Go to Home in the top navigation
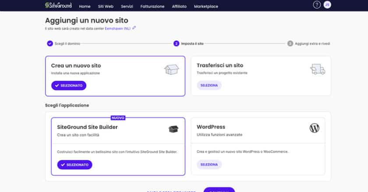The image size is (368, 192). tap(85, 7)
